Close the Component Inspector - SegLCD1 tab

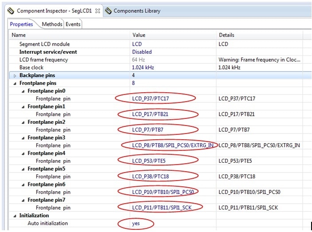[x=98, y=10]
